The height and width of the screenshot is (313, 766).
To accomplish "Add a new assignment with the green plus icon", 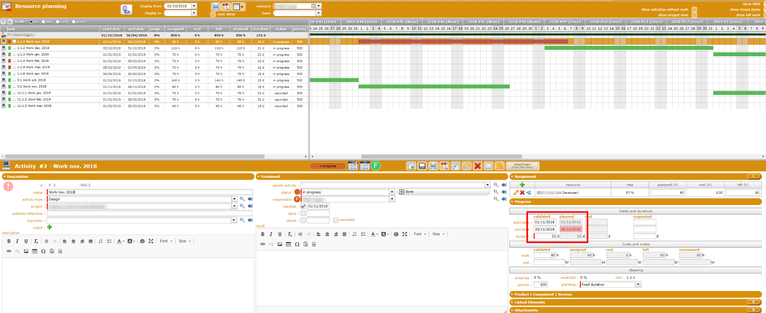I will pos(522,185).
